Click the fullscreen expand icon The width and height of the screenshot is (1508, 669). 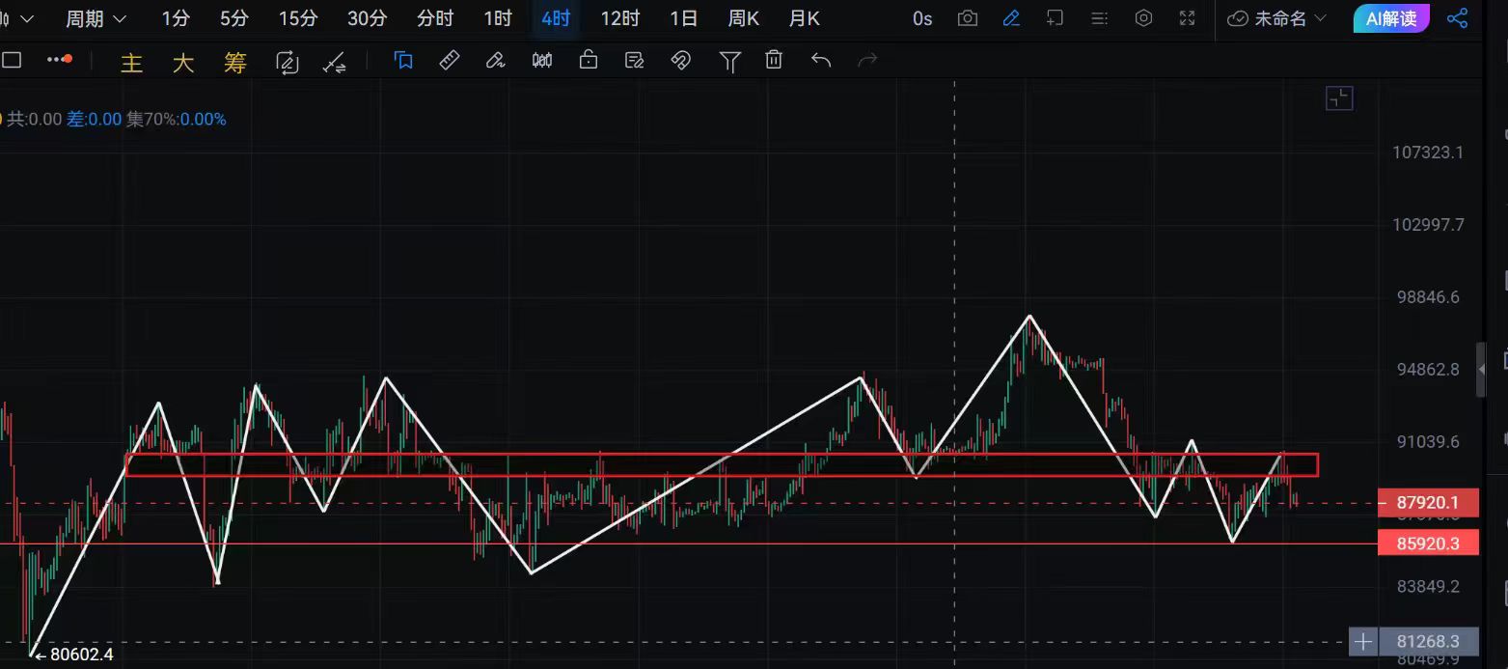coord(1188,18)
